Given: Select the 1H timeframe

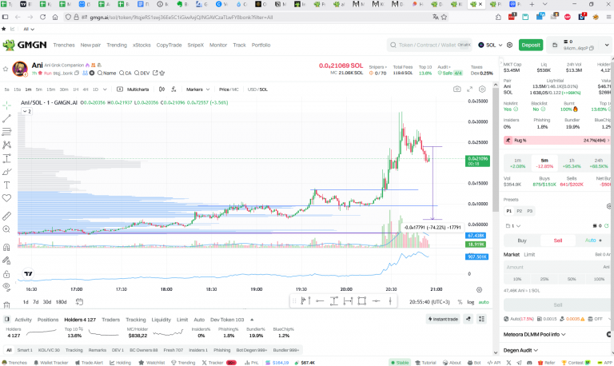Looking at the screenshot, I should [76, 90].
